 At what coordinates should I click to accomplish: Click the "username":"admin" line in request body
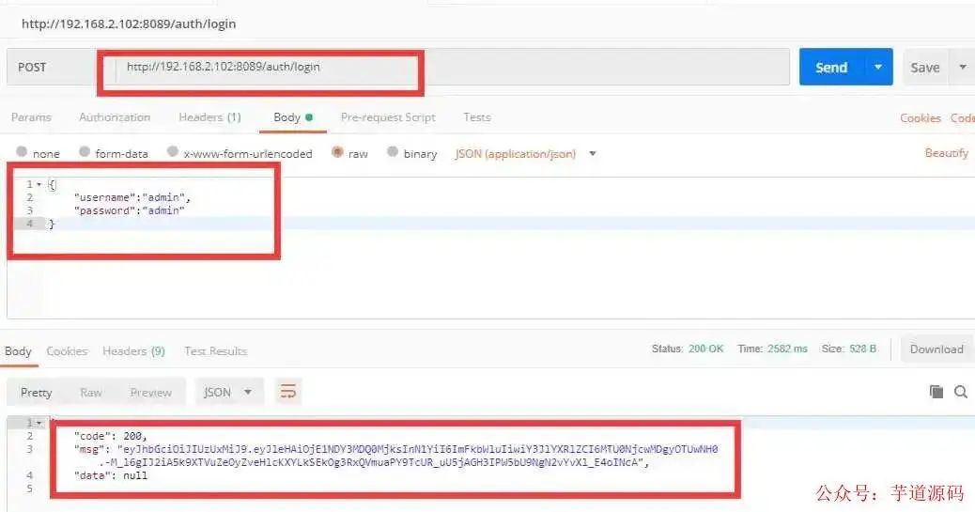tap(132, 197)
